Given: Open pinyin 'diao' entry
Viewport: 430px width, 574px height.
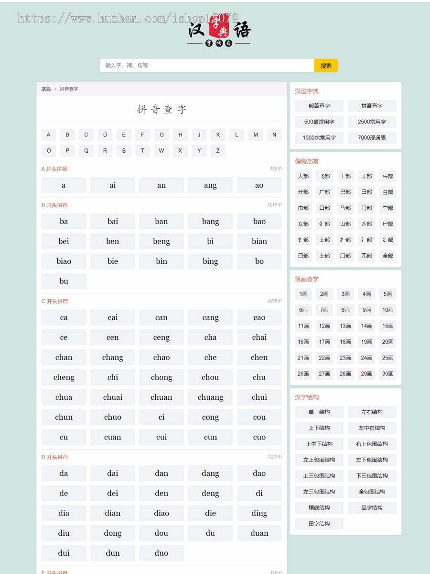Looking at the screenshot, I should (161, 513).
